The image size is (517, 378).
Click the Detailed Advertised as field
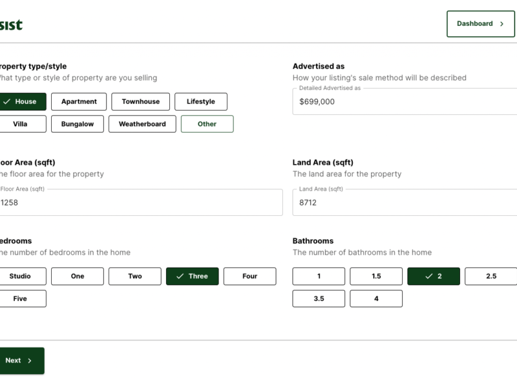(x=405, y=101)
